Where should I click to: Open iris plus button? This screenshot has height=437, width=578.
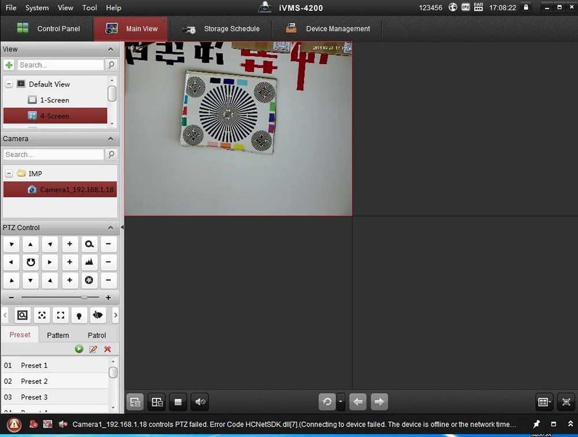pos(70,280)
